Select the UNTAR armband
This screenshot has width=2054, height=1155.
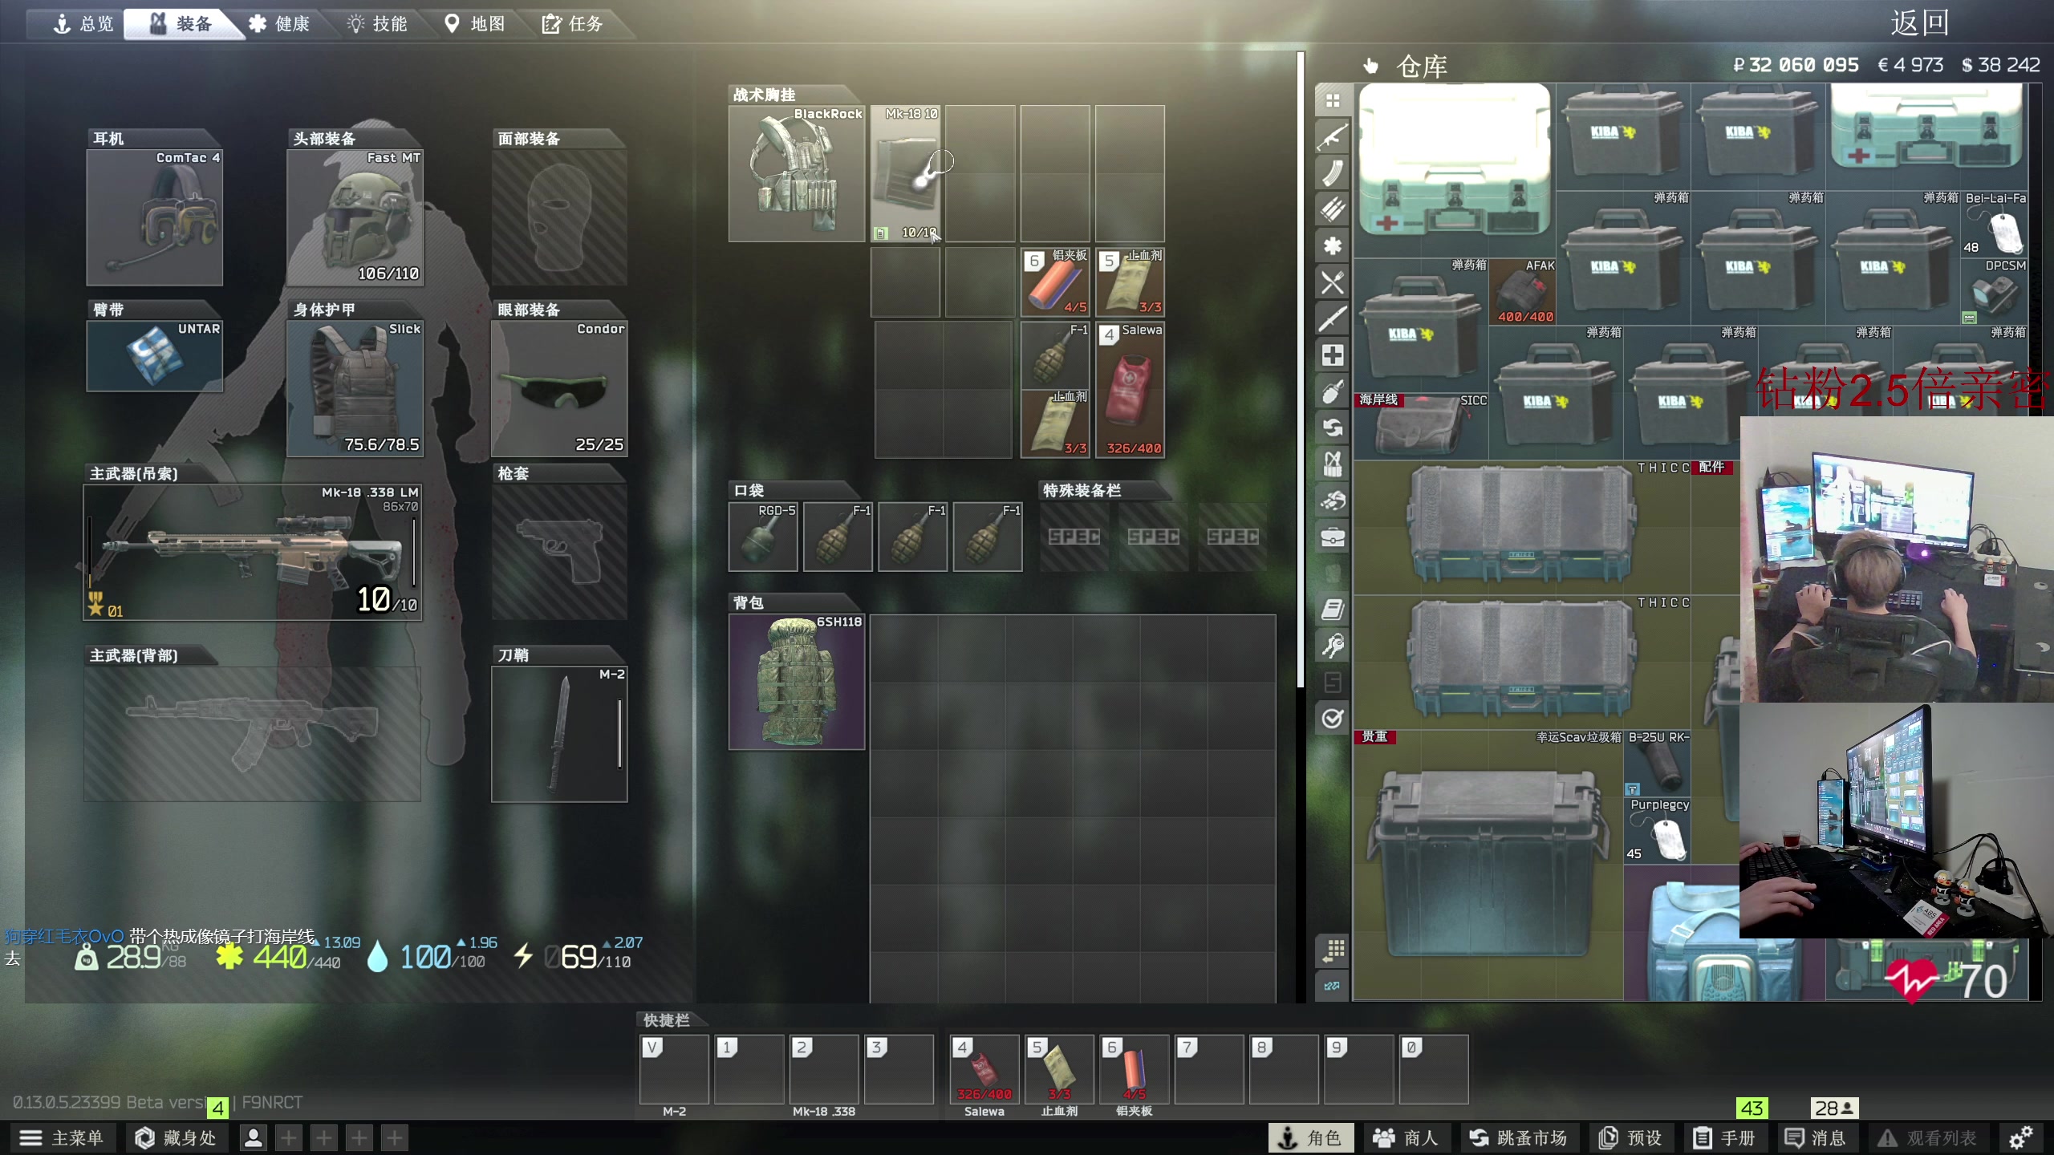click(155, 356)
